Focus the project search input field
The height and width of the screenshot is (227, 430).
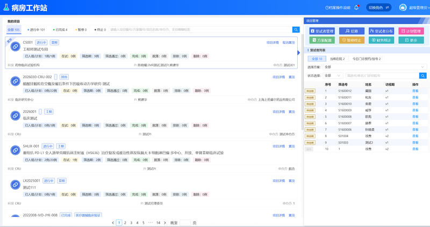[x=200, y=29]
